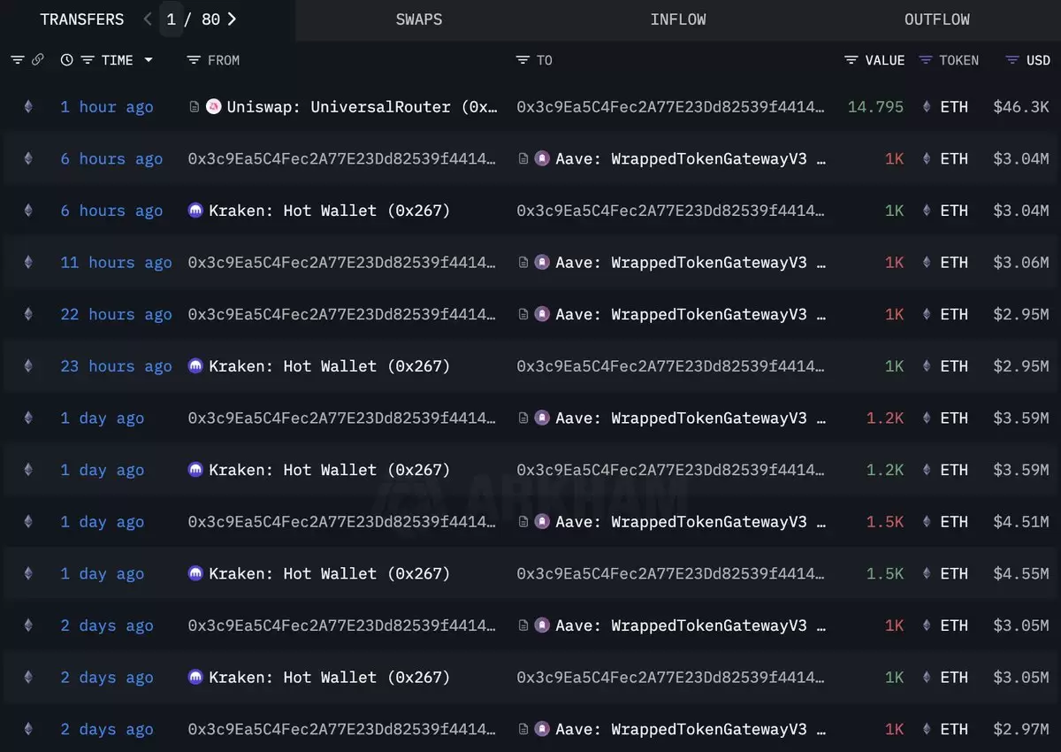Open the '22 hours ago' transaction link
Viewport: 1061px width, 752px height.
pos(116,314)
